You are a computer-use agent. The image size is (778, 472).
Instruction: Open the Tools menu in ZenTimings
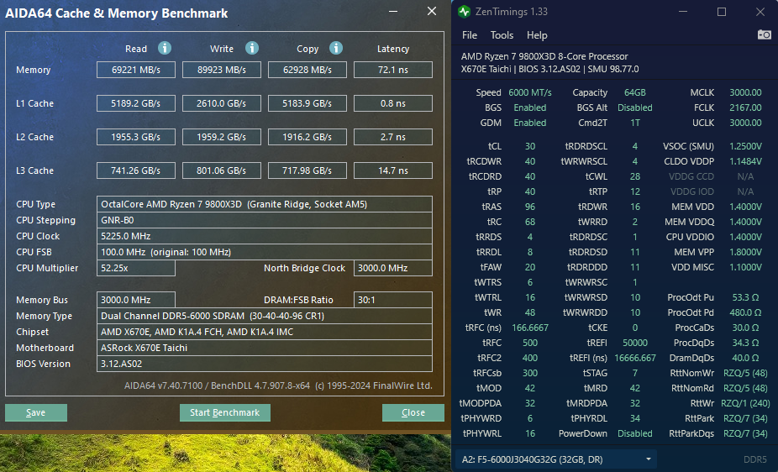point(502,35)
